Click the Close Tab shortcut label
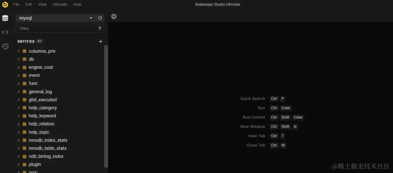 point(256,145)
